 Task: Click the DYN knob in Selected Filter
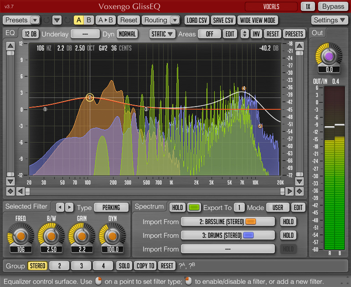tap(112, 236)
